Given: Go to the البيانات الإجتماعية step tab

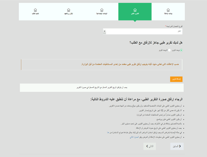Looking at the screenshot, I should tap(102, 12).
